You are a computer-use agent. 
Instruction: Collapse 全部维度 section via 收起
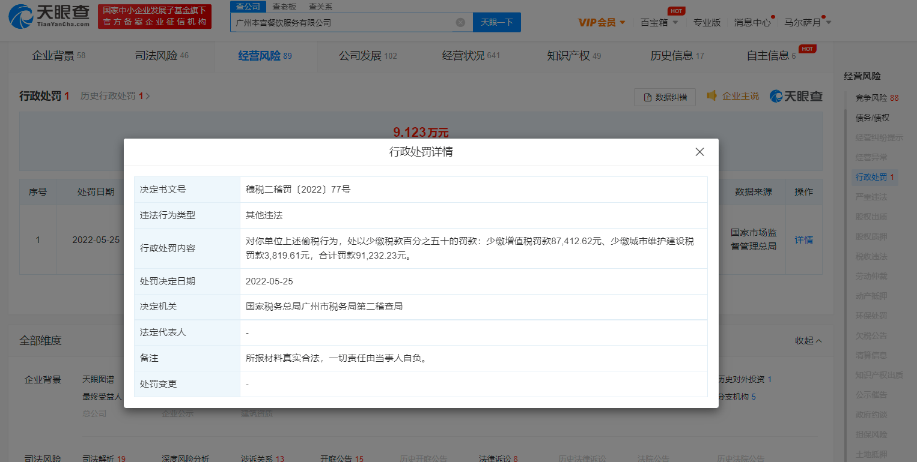(x=808, y=340)
